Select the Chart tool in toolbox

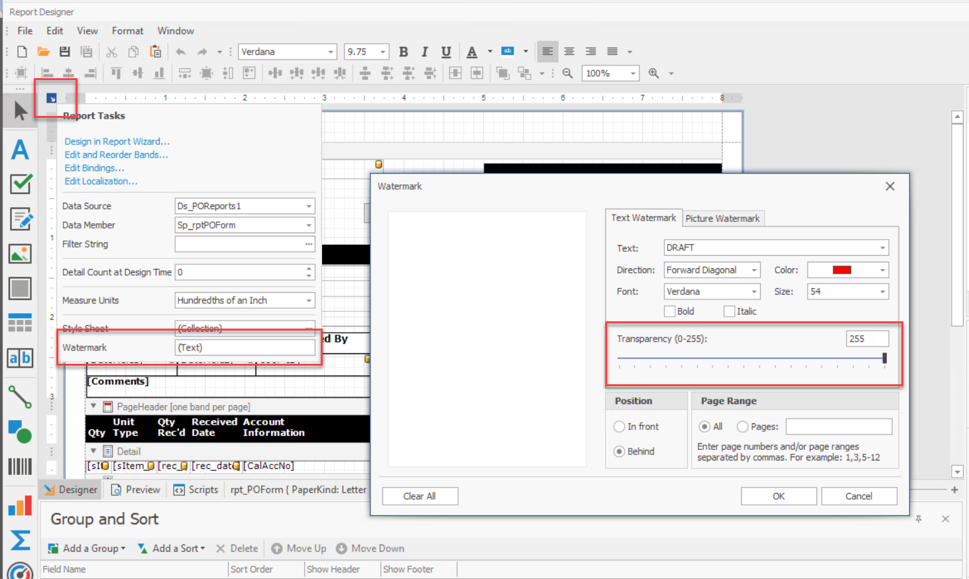point(20,505)
